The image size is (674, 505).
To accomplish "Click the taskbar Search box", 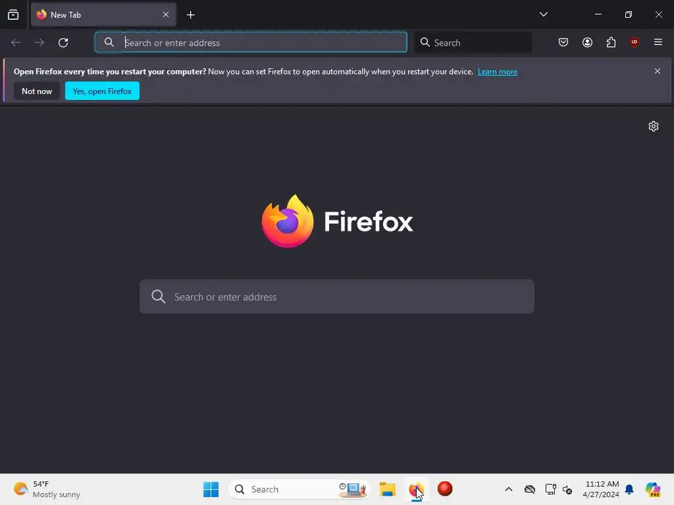I will [x=299, y=489].
